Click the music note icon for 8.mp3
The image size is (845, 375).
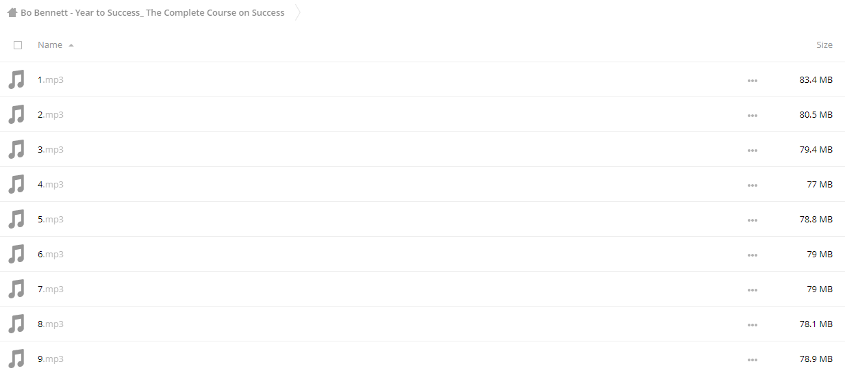click(x=16, y=324)
